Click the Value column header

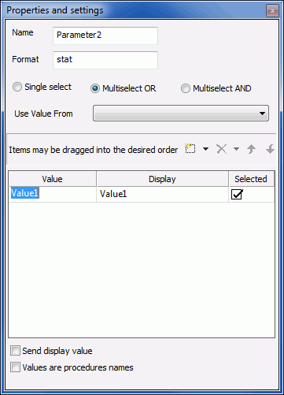click(x=53, y=179)
